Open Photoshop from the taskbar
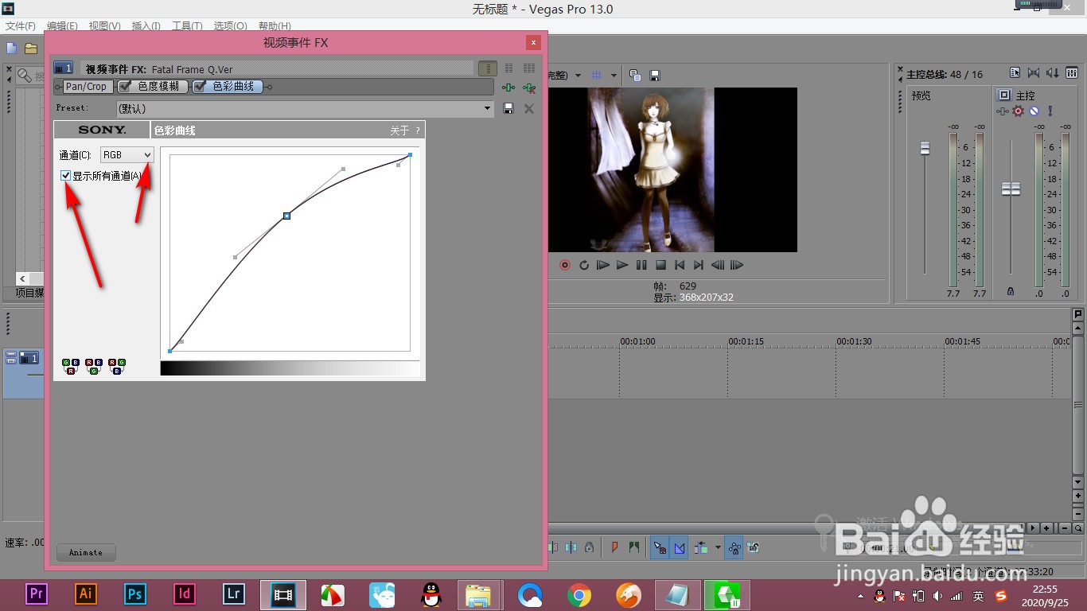The height and width of the screenshot is (611, 1087). (135, 593)
